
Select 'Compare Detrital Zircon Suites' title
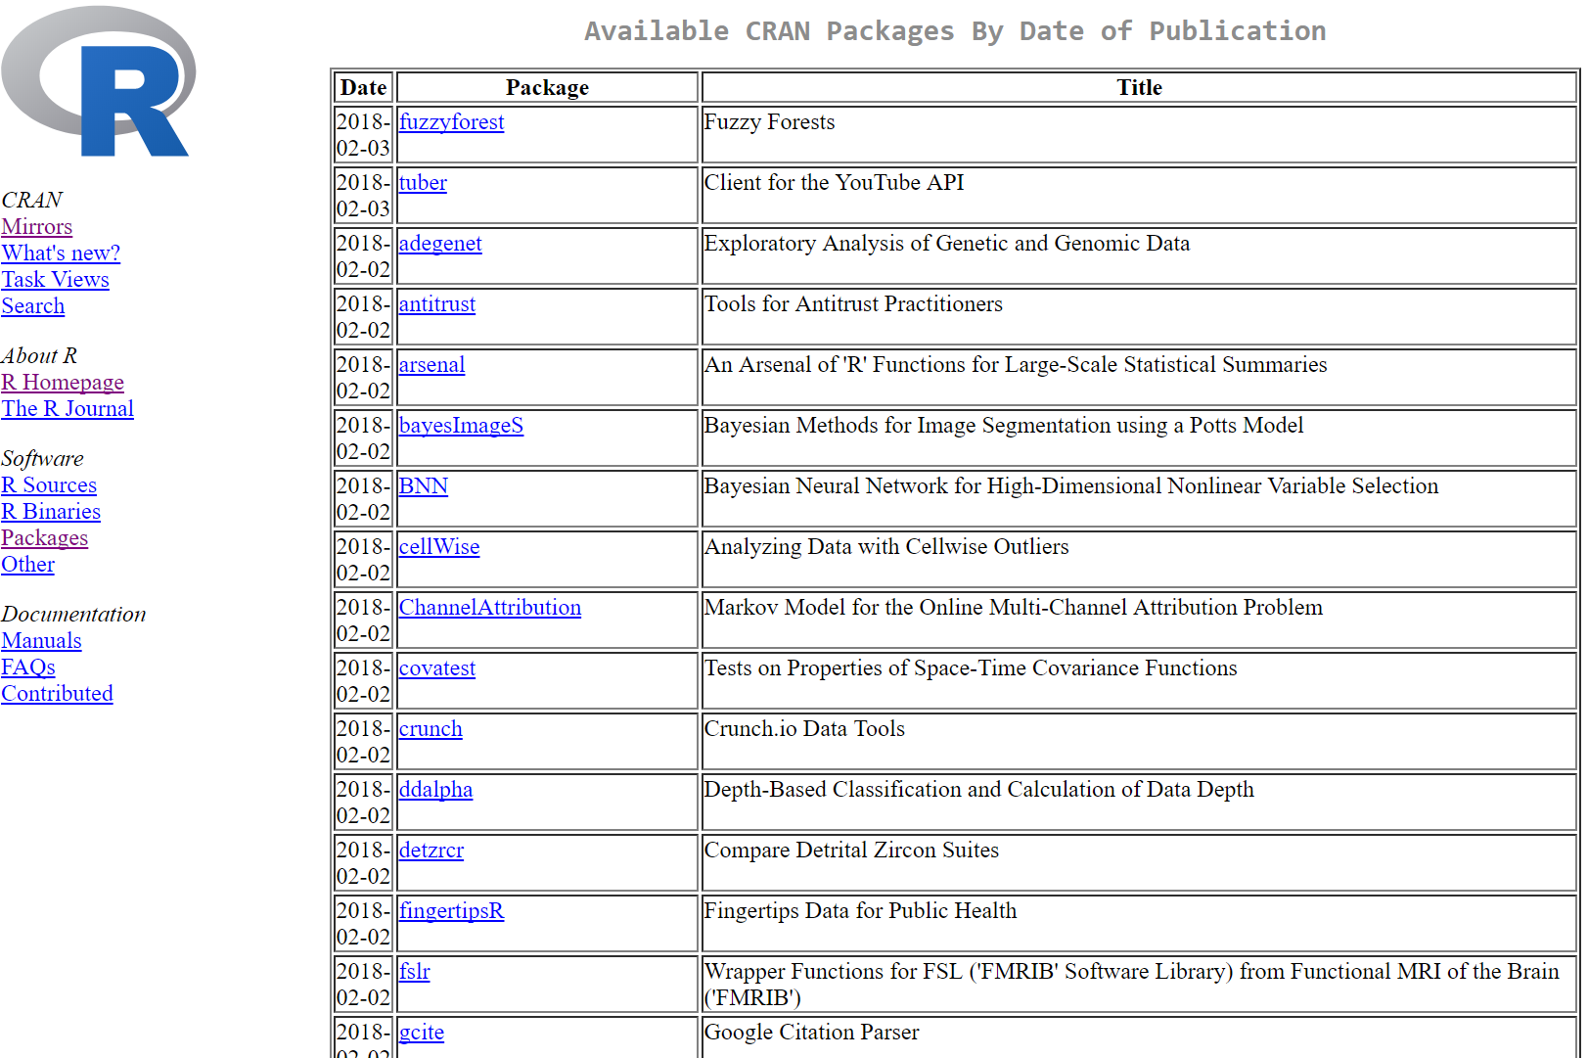tap(851, 851)
